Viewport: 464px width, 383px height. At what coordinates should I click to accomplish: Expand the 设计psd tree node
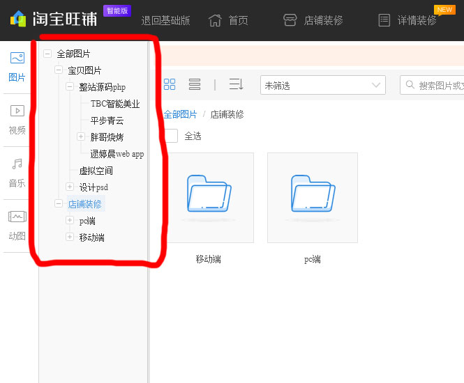click(70, 187)
